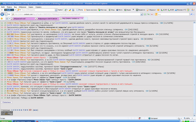The height and width of the screenshot is (122, 196).
Task: Open the Правка menu
Action: (9, 7)
